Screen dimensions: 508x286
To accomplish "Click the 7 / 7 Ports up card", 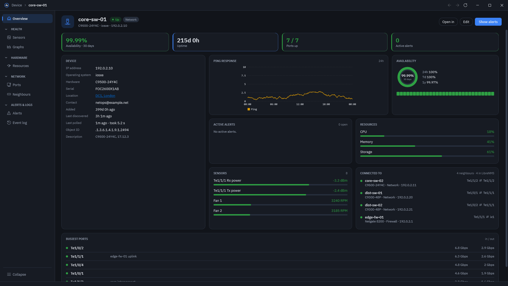I will (x=334, y=42).
